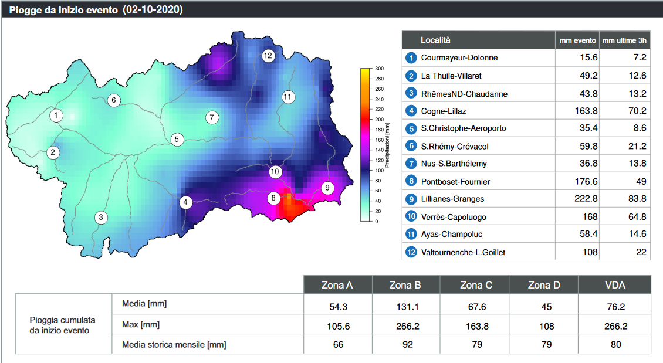Click the precipitation color scale bar
The image size is (663, 363).
[364, 144]
